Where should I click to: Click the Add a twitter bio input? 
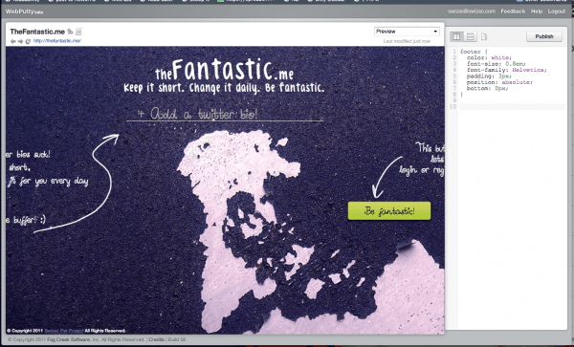[x=225, y=114]
